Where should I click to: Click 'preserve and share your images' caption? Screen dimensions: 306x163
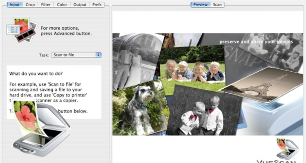click(x=256, y=42)
